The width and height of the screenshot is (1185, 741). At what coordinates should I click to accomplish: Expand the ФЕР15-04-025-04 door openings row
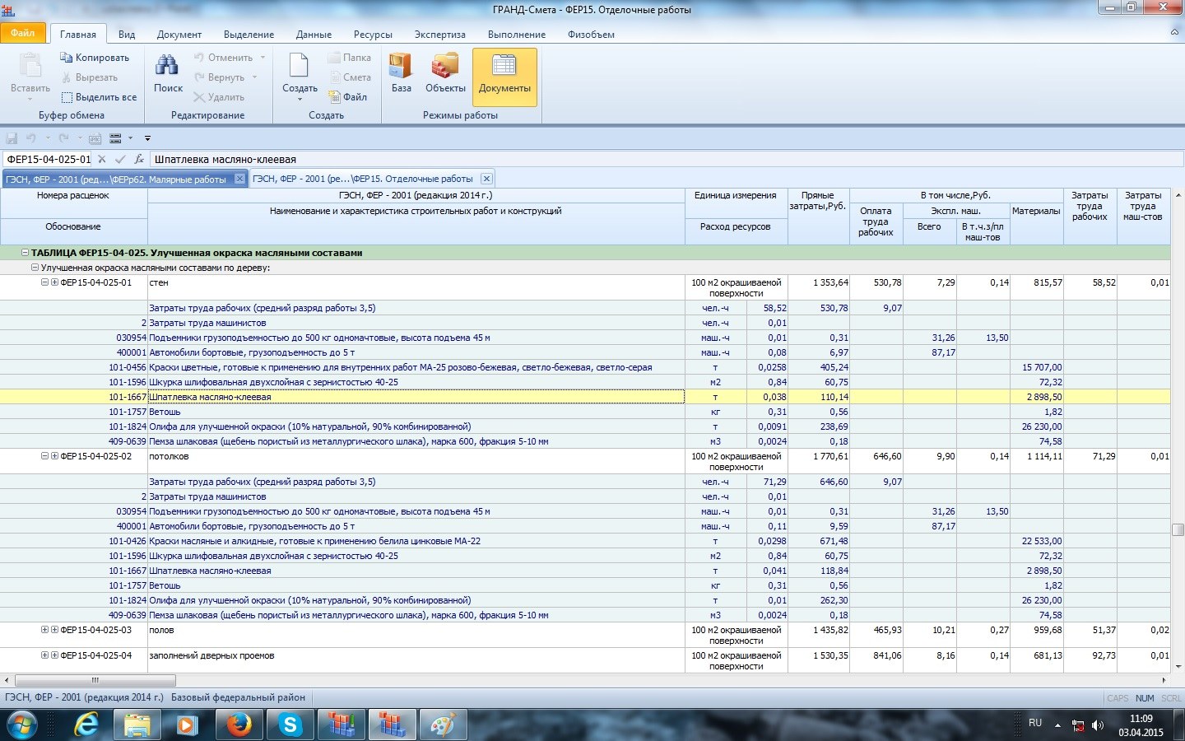[45, 655]
